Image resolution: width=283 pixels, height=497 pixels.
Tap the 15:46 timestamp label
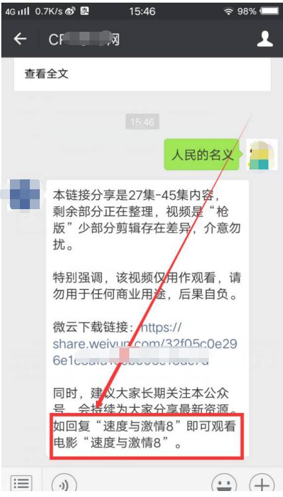(x=142, y=122)
